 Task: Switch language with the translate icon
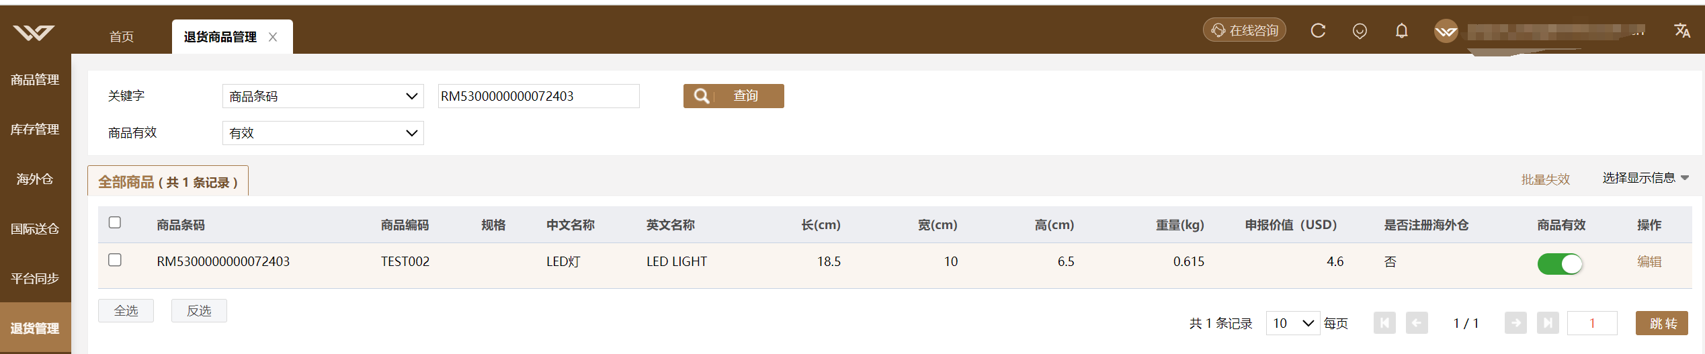click(x=1682, y=31)
